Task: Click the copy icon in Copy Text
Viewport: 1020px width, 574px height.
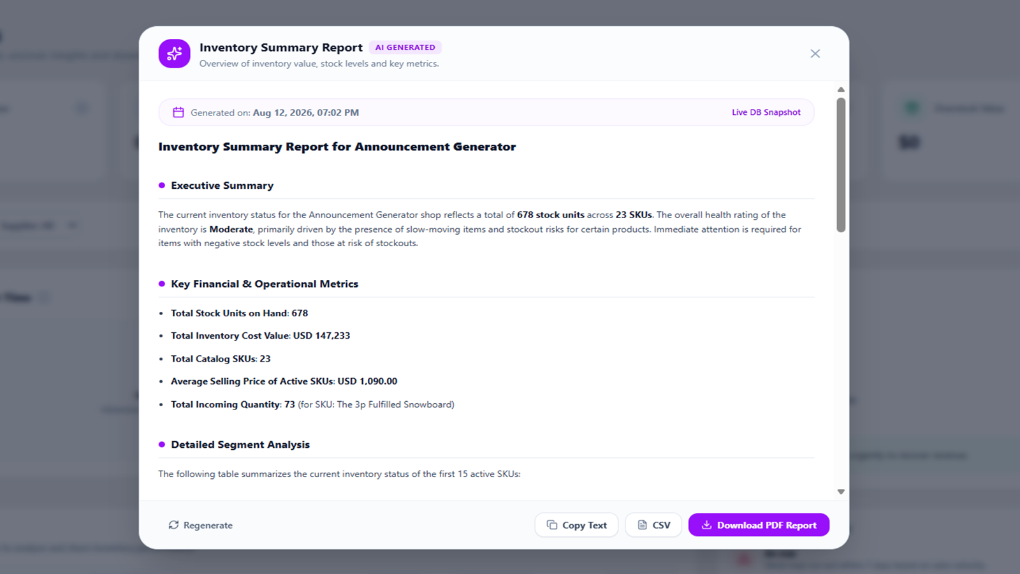Action: (552, 525)
